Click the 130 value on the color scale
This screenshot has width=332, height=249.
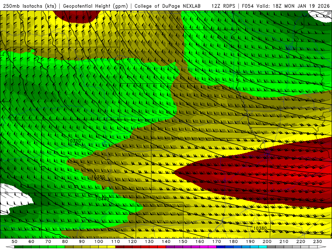(149, 242)
